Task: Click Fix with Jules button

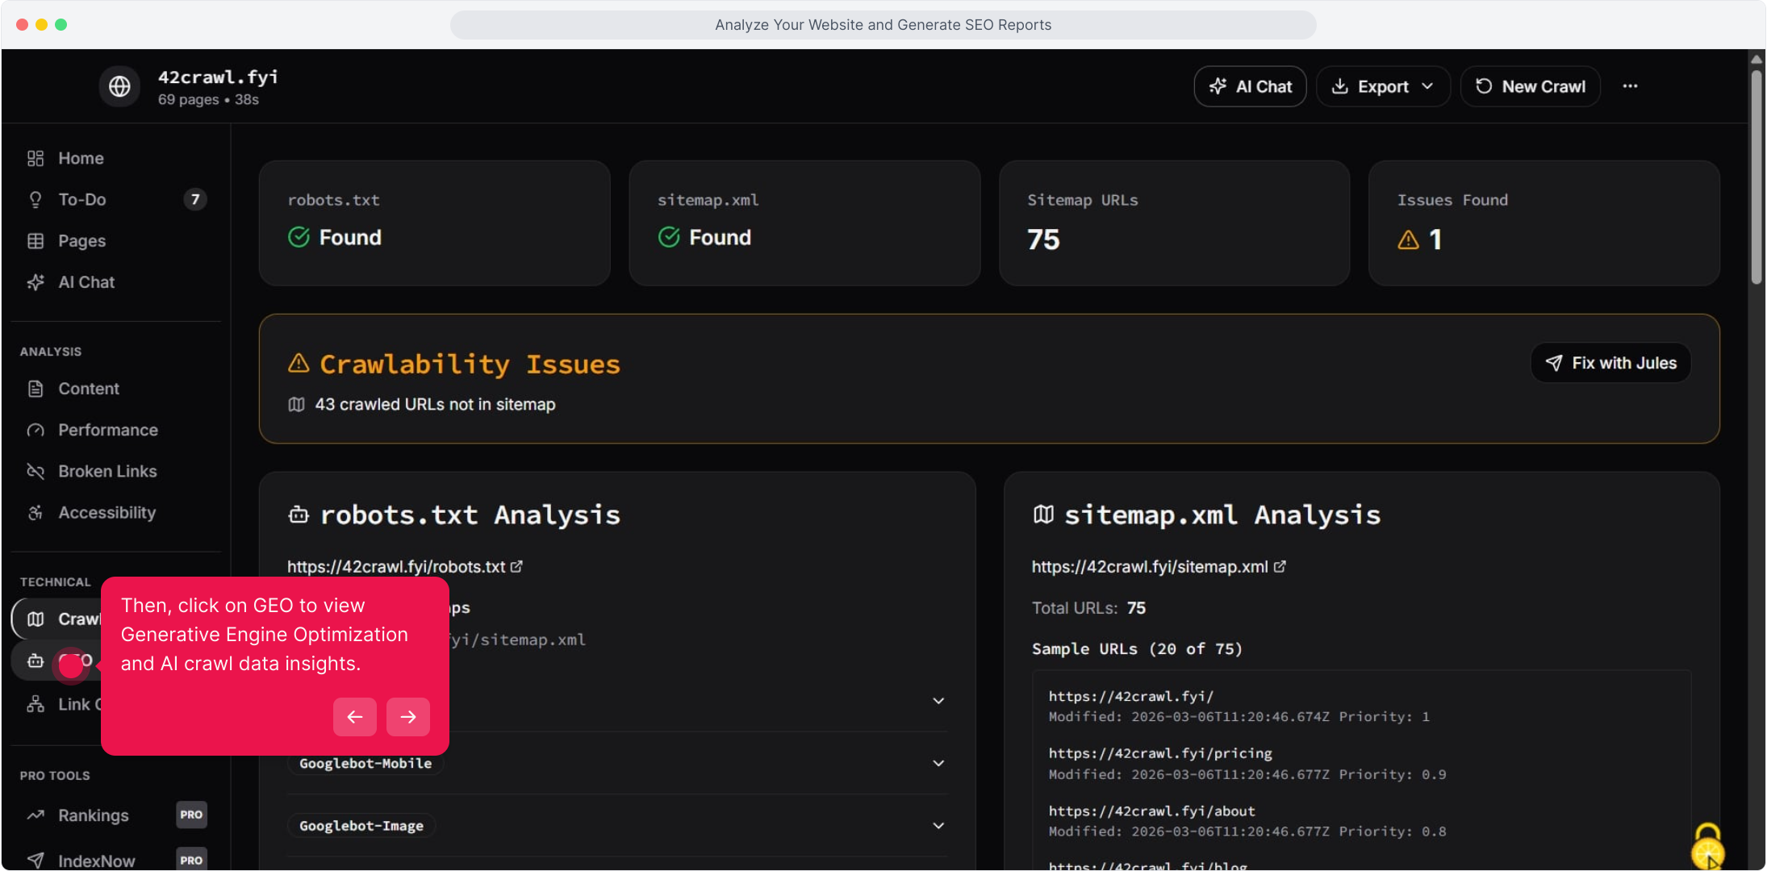Action: (1610, 363)
